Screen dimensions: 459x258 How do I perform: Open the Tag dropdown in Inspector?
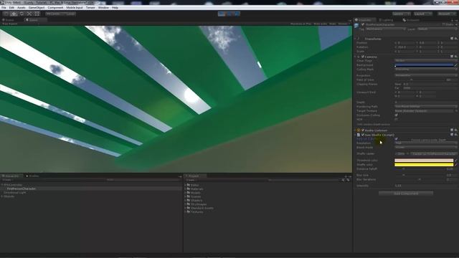coord(386,29)
